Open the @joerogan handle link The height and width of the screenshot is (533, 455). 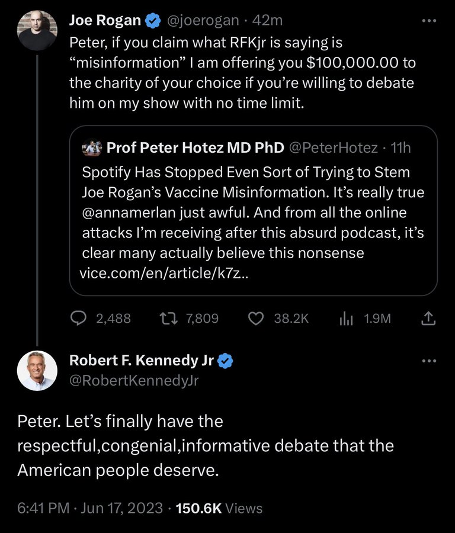coord(203,21)
